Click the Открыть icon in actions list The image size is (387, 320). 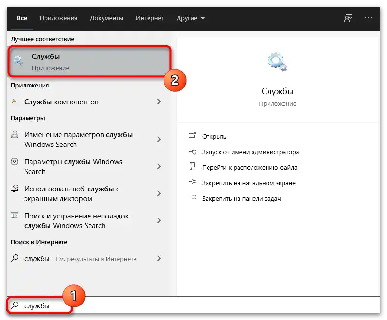tap(192, 136)
